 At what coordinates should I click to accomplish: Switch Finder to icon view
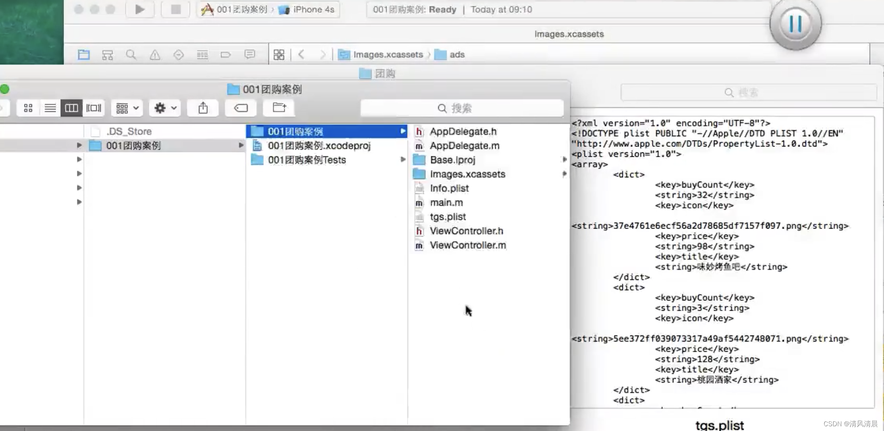click(28, 108)
